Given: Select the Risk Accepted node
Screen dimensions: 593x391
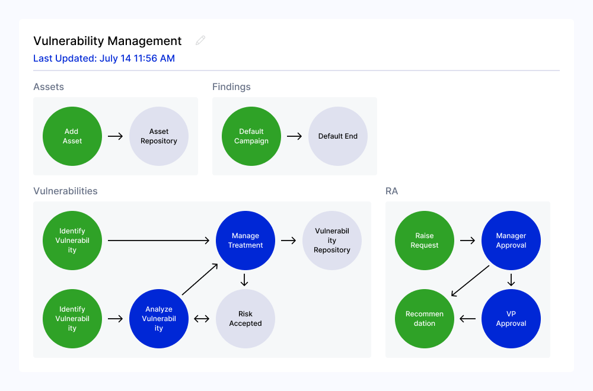Looking at the screenshot, I should (x=246, y=319).
